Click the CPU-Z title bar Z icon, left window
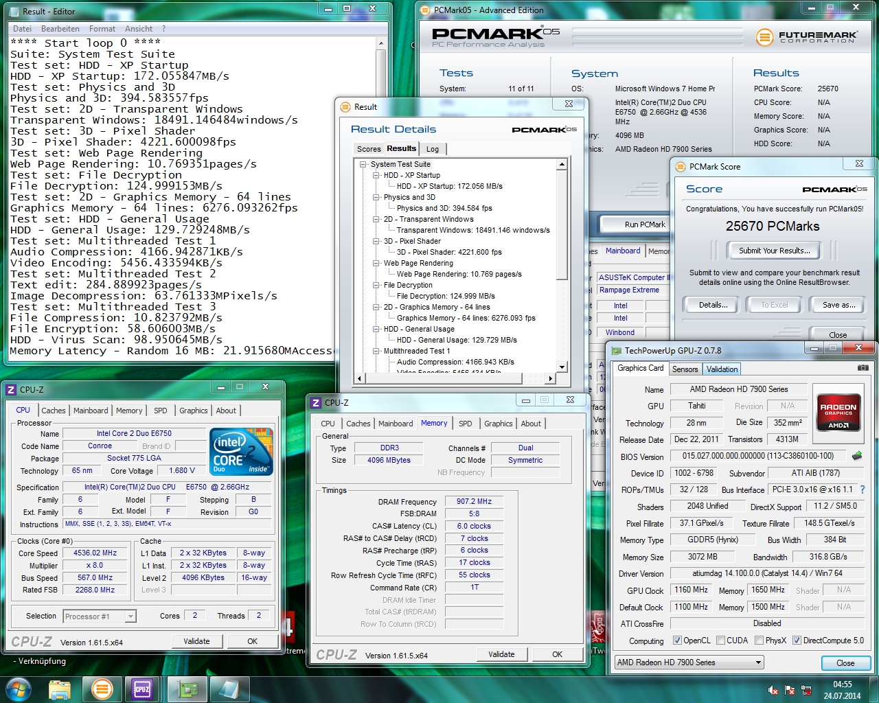 11,389
